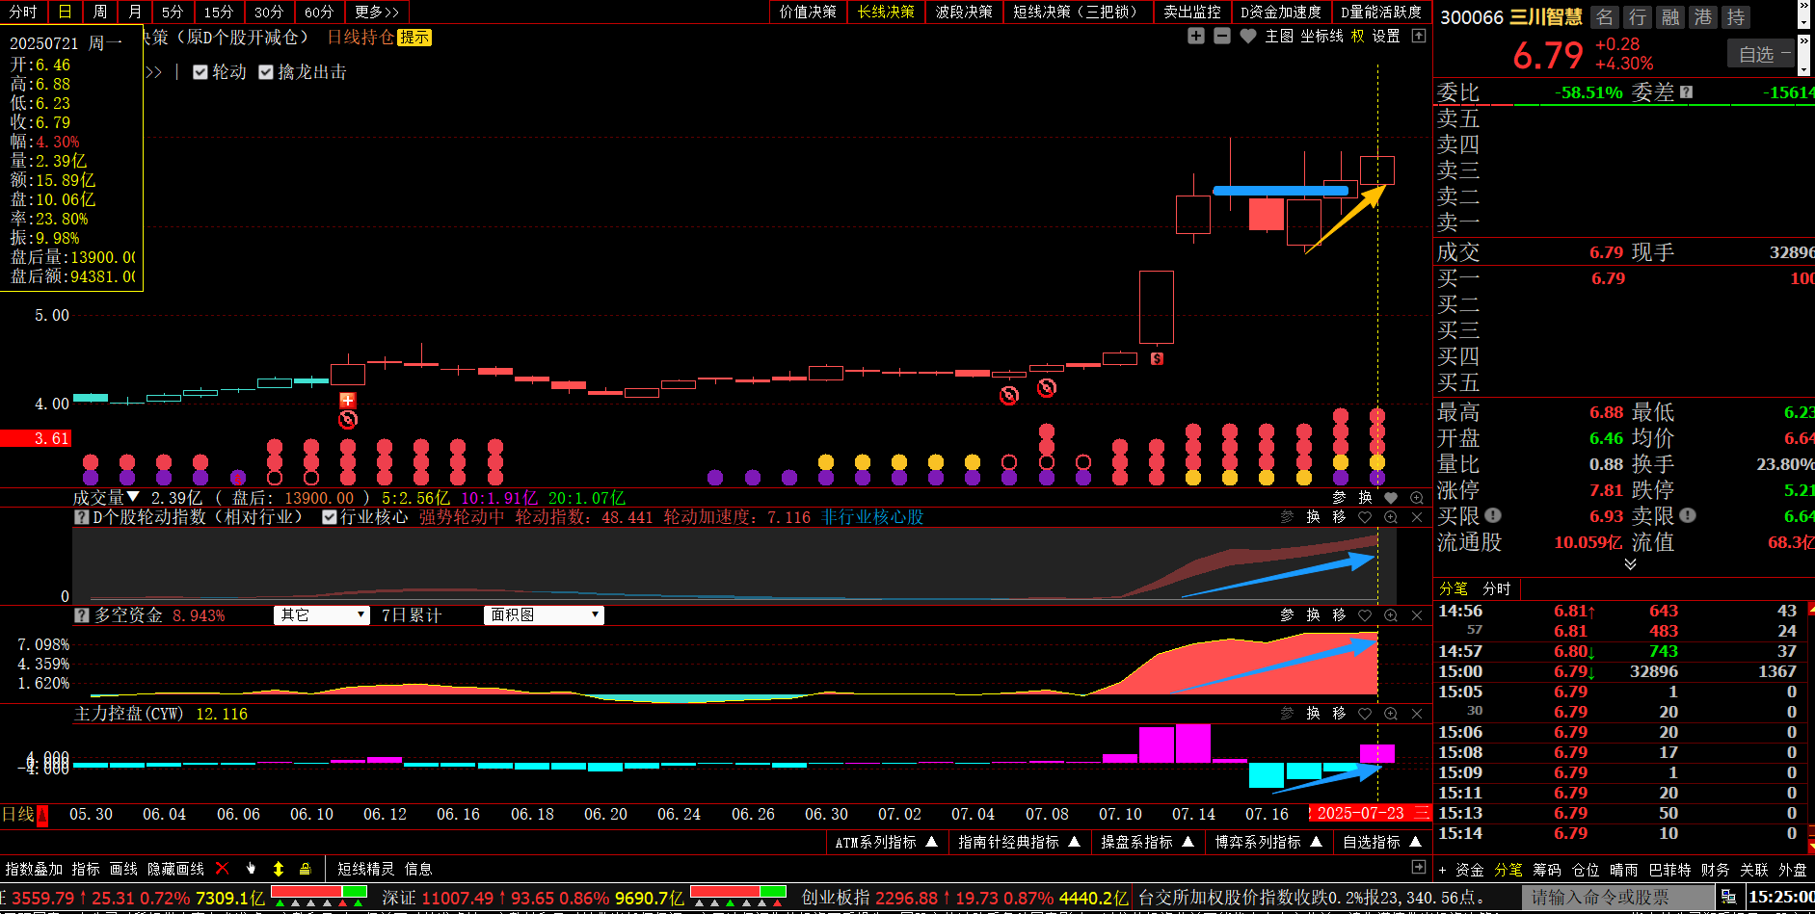The height and width of the screenshot is (914, 1815).
Task: Switch to 分时 period tab
Action: coord(23,12)
